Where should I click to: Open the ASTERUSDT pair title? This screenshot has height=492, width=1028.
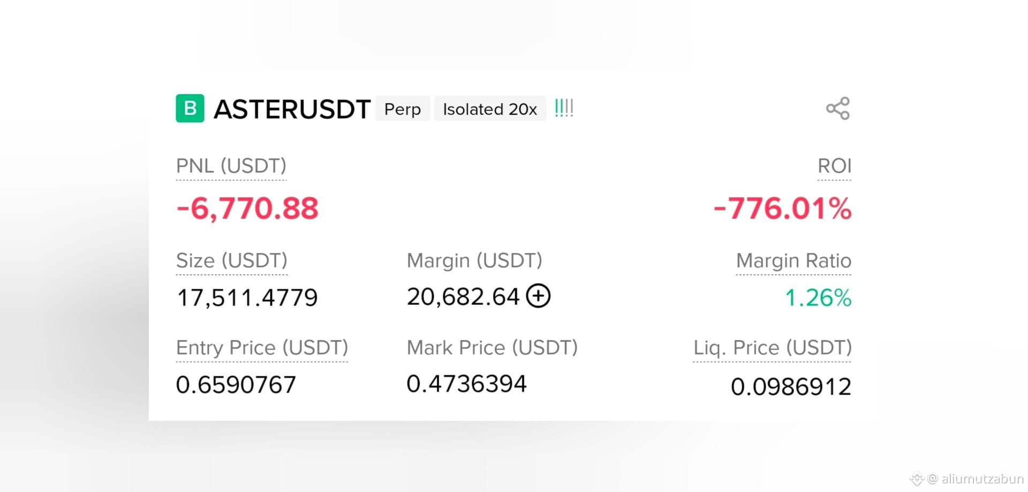292,109
